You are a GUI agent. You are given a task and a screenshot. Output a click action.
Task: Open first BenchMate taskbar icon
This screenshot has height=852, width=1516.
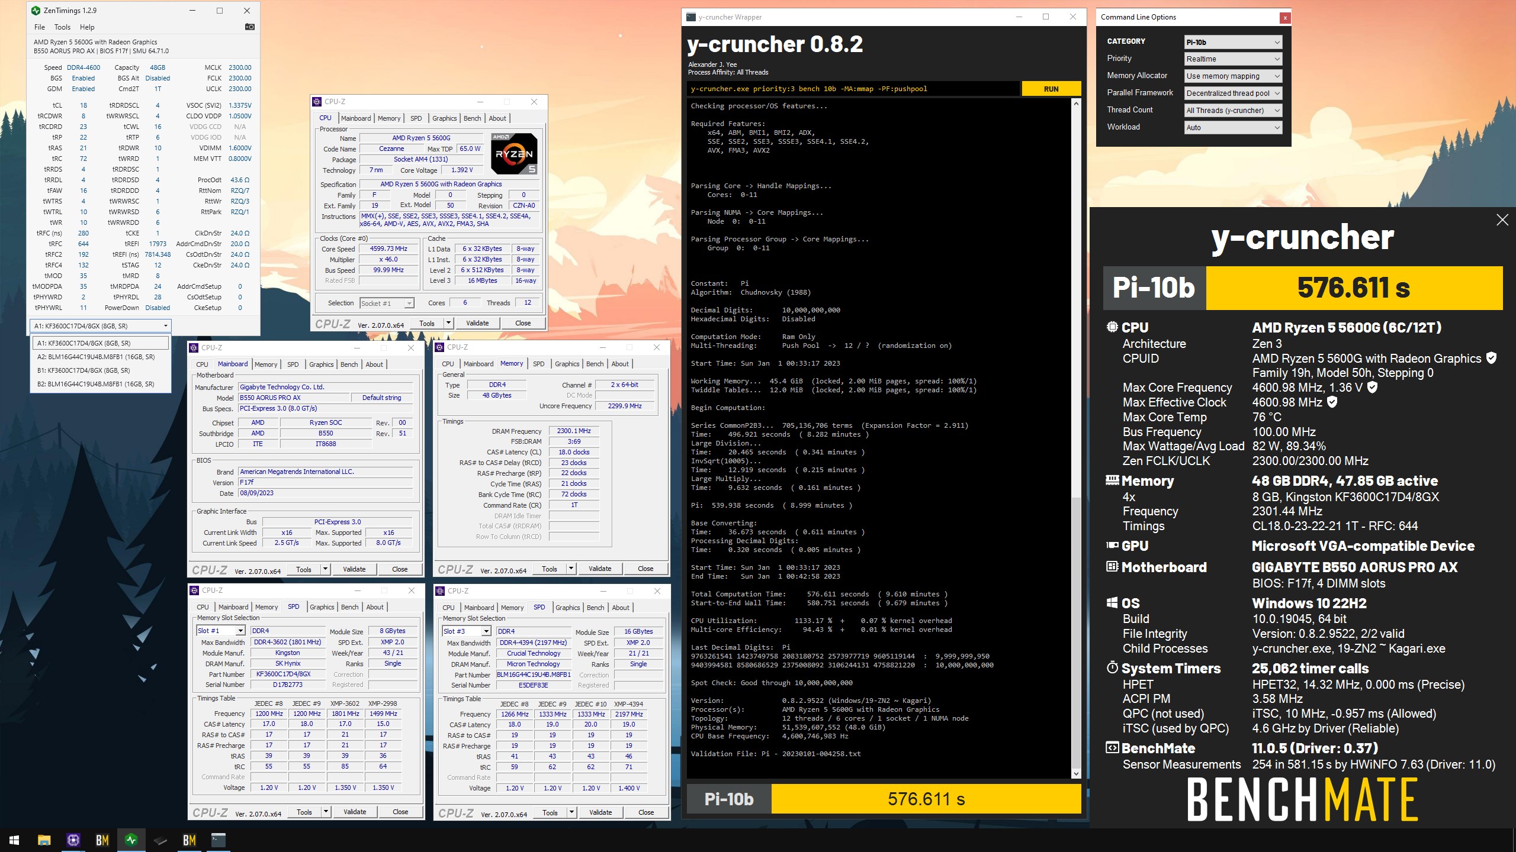(x=102, y=840)
